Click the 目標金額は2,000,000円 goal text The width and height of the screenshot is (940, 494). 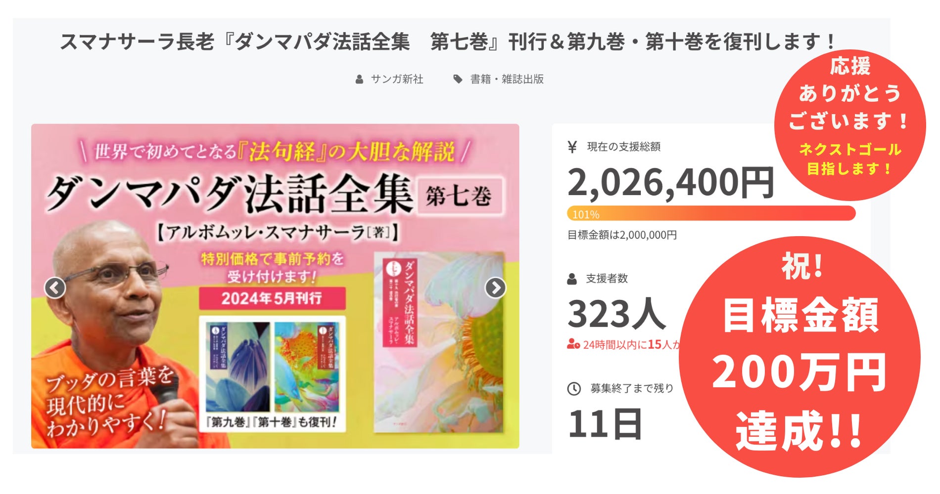[622, 235]
